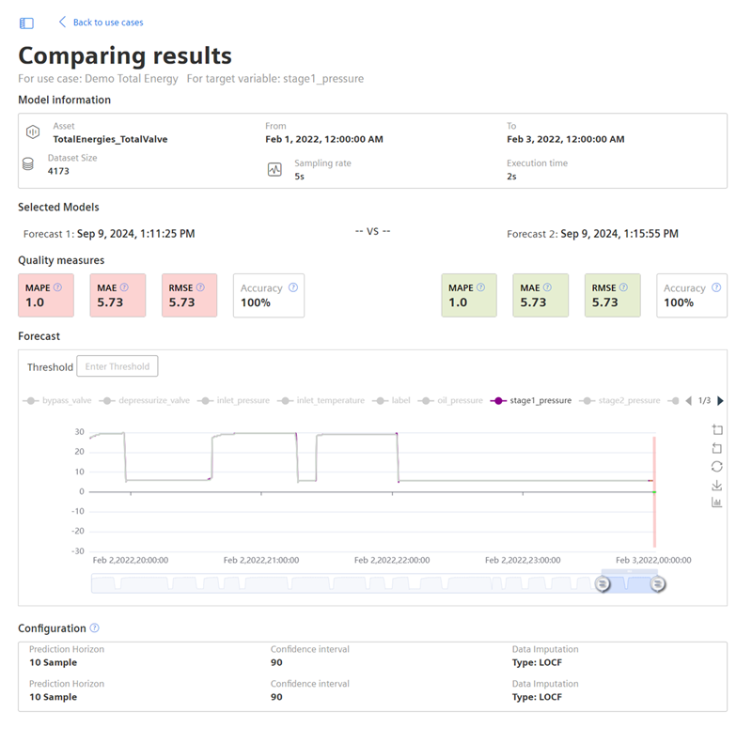The image size is (752, 743).
Task: Click the Forecast 2 Accuracy card
Action: point(691,295)
